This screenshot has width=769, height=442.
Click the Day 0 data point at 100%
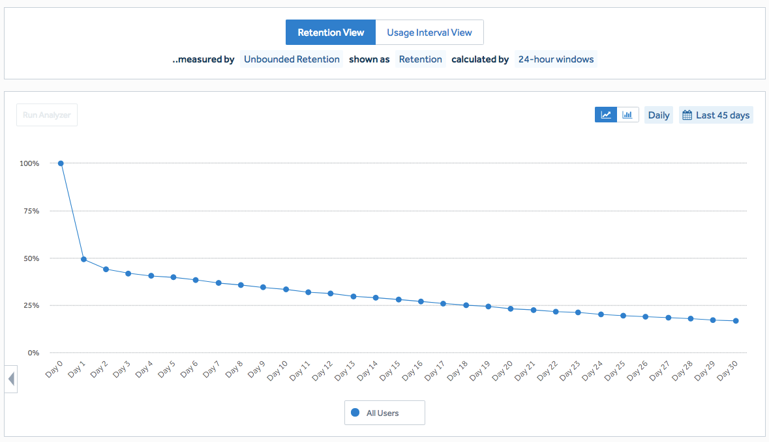pos(60,163)
